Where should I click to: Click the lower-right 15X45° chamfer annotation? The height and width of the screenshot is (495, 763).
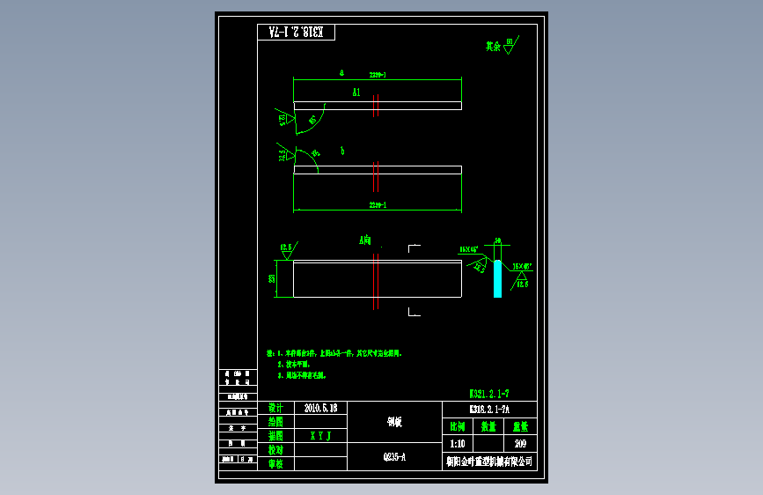click(x=522, y=267)
